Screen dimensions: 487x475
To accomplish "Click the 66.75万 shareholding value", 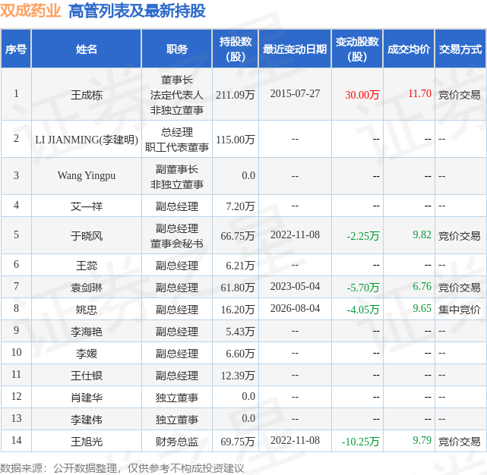I will [x=238, y=236].
